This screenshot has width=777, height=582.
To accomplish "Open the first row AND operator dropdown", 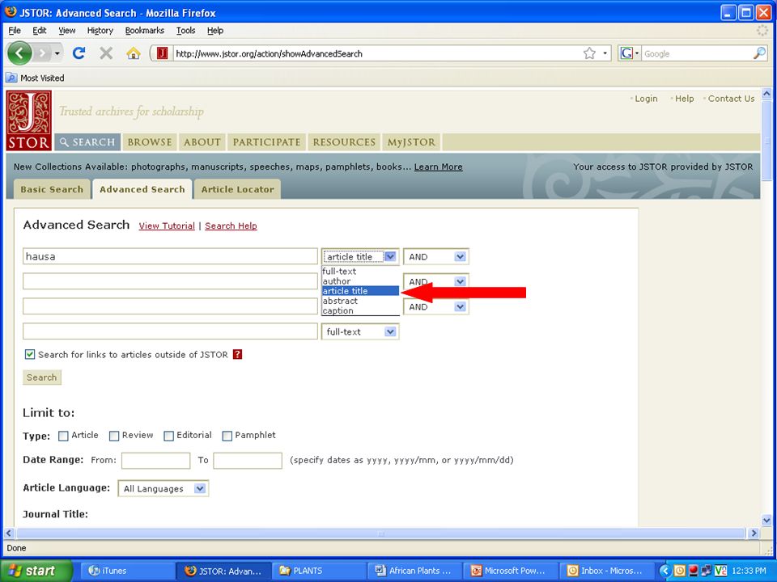I will 436,256.
